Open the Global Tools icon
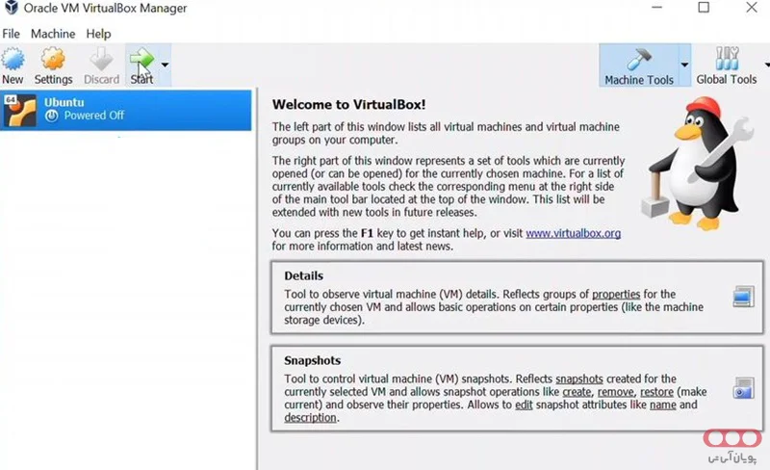The height and width of the screenshot is (470, 770). (727, 58)
